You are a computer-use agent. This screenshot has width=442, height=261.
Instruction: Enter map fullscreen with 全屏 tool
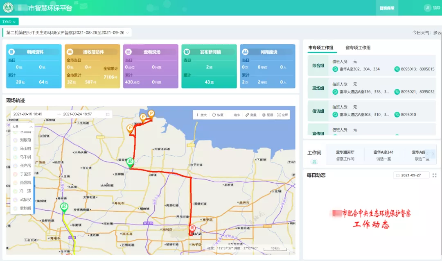[283, 115]
